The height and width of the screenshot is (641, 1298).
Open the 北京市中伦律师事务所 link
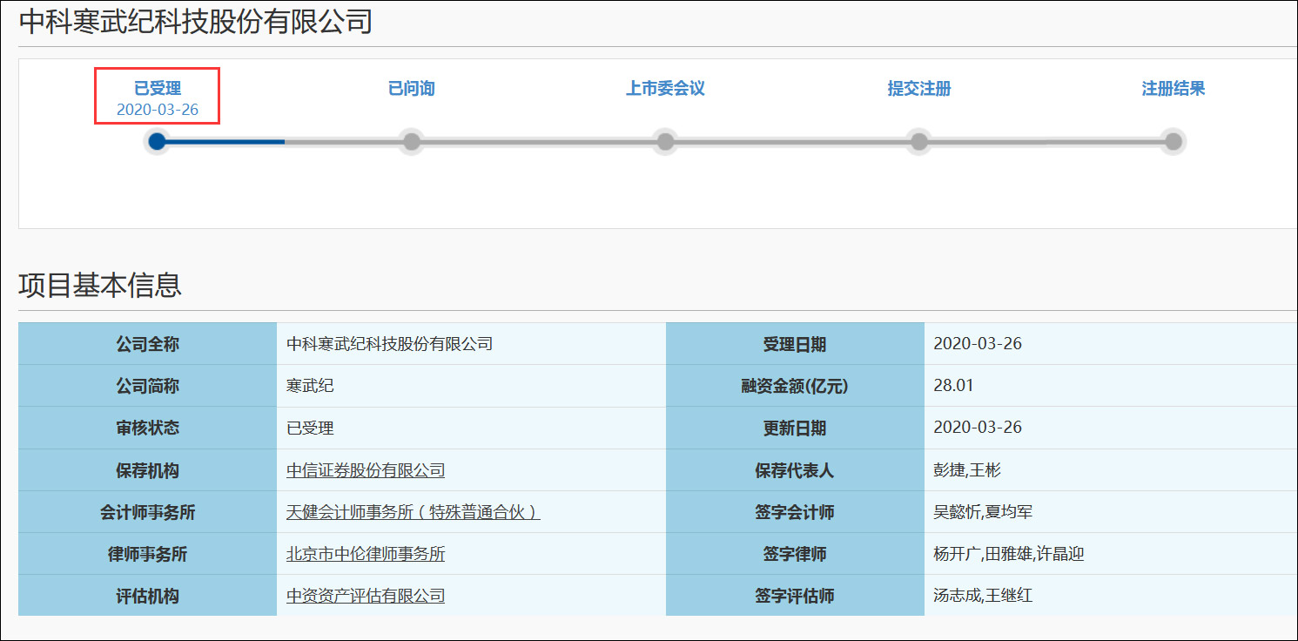pyautogui.click(x=366, y=554)
